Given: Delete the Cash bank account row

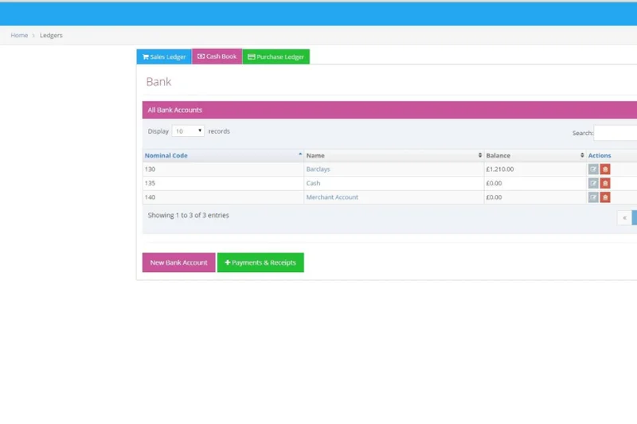Looking at the screenshot, I should pos(605,184).
